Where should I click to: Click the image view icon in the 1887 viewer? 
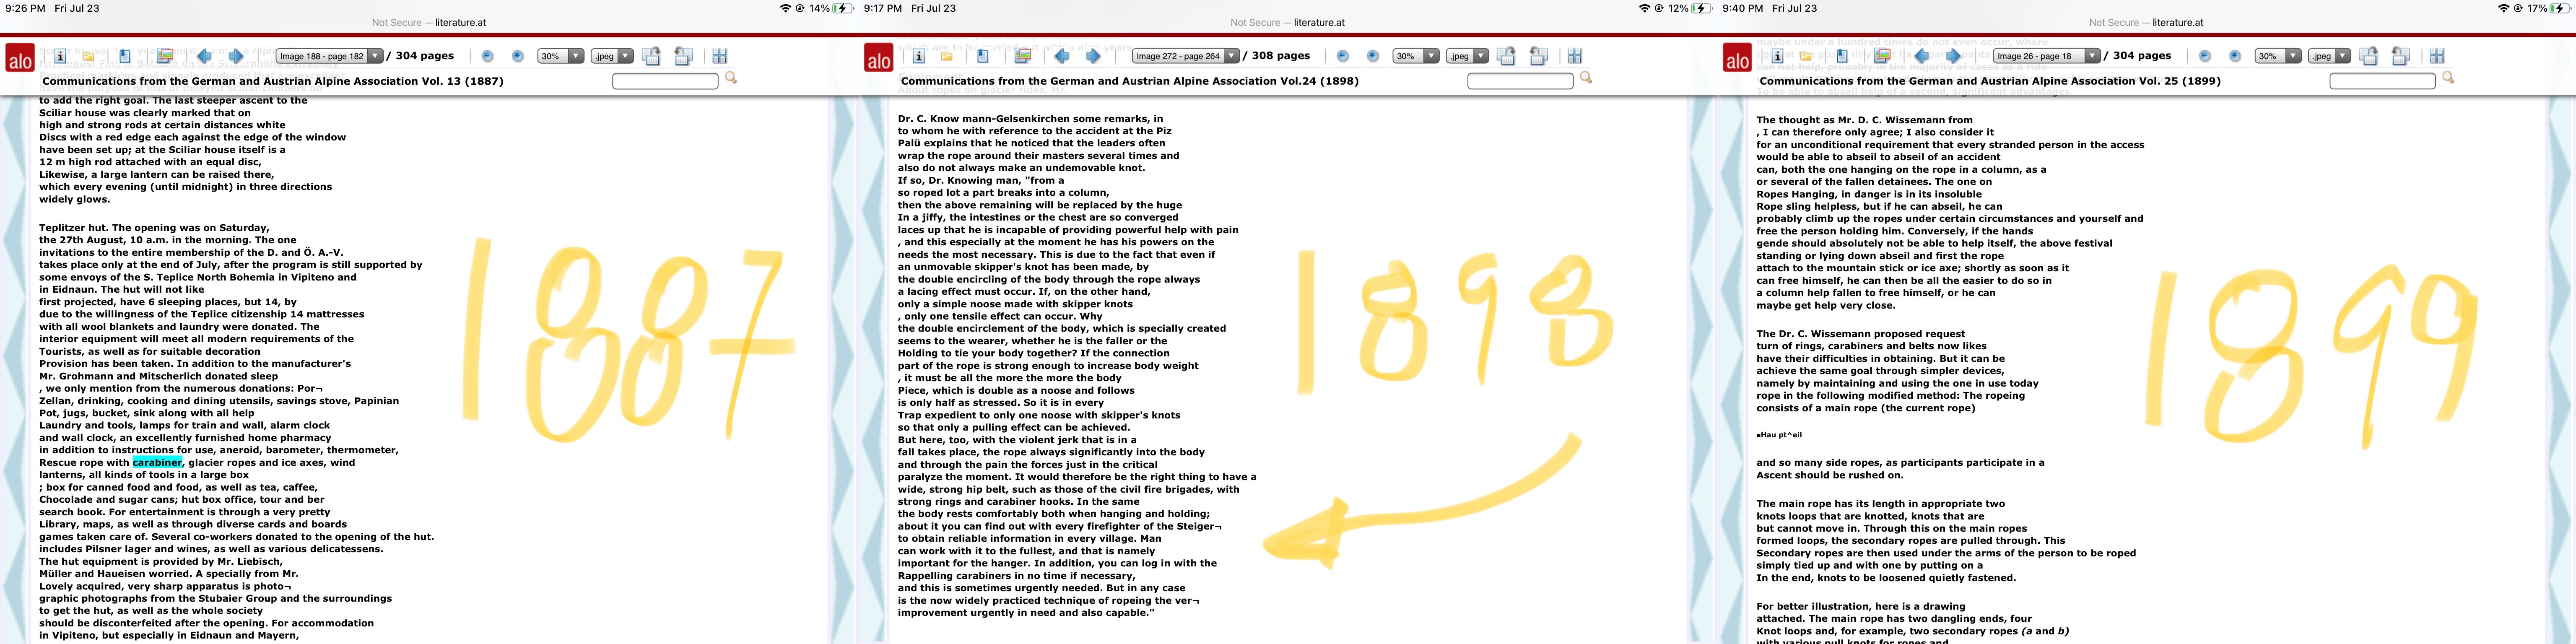165,56
